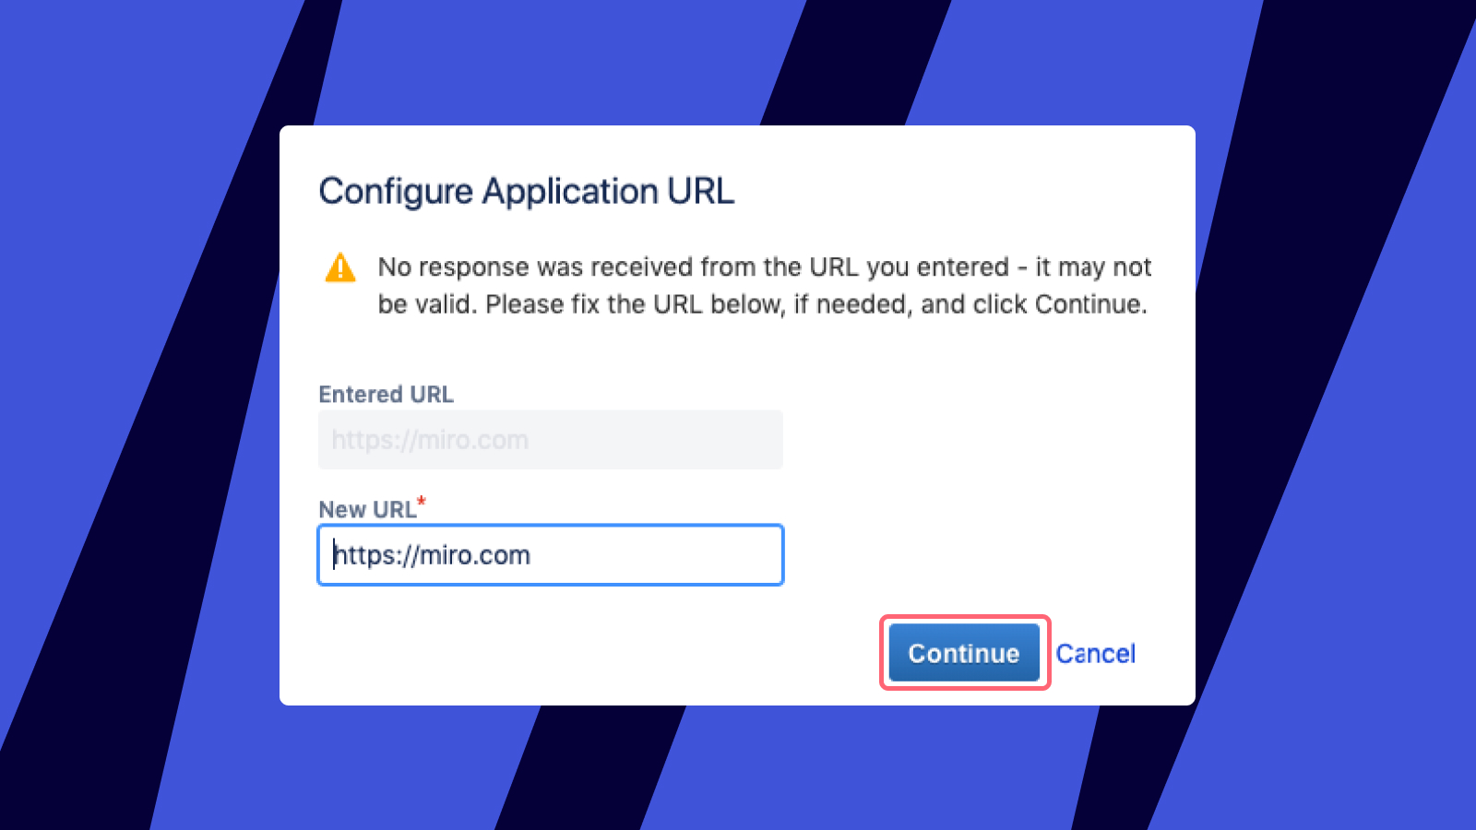Click the Cancel link
Image resolution: width=1476 pixels, height=830 pixels.
(x=1095, y=654)
